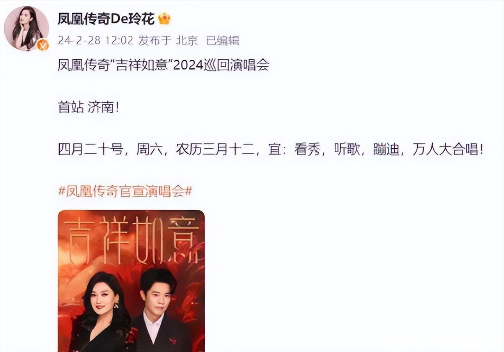Viewport: 504px width, 352px height.
Task: Click the 四月二十号 date text
Action: click(x=91, y=150)
